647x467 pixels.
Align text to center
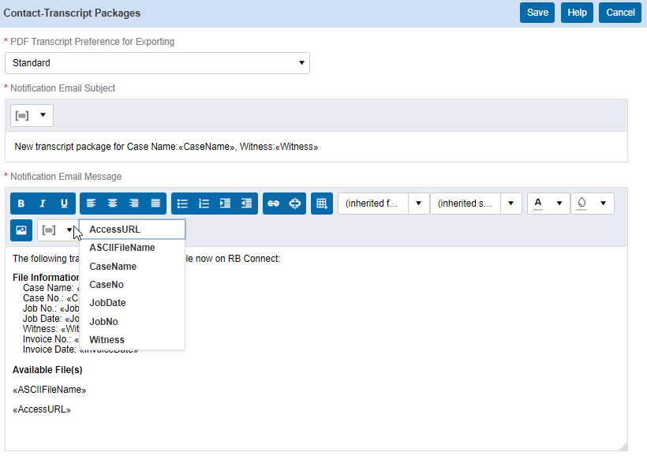(113, 204)
